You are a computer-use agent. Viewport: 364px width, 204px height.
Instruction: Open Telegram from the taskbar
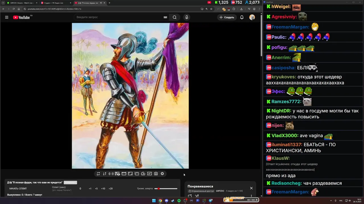pyautogui.click(x=210, y=201)
